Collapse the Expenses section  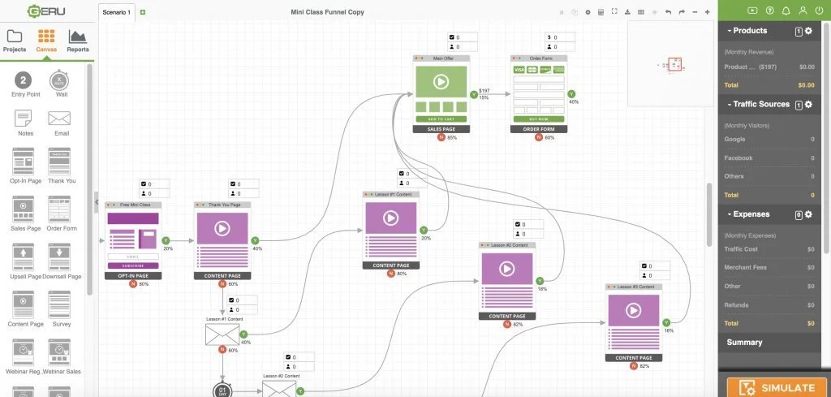tap(730, 214)
